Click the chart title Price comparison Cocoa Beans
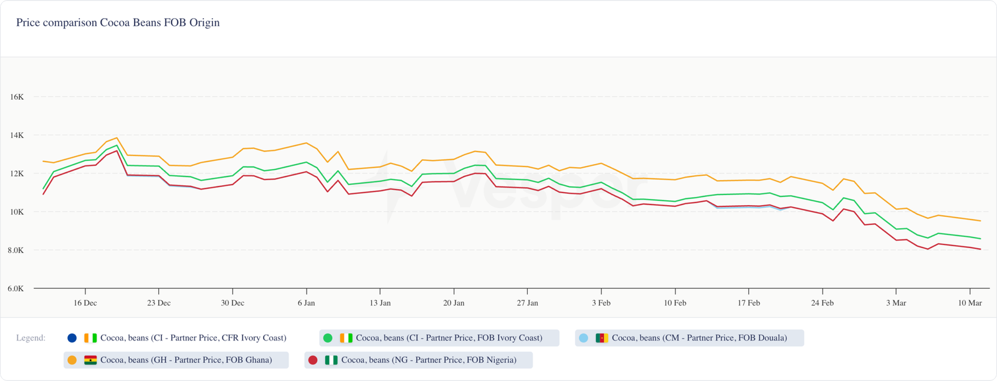Screen dimensions: 997x381 [x=118, y=22]
